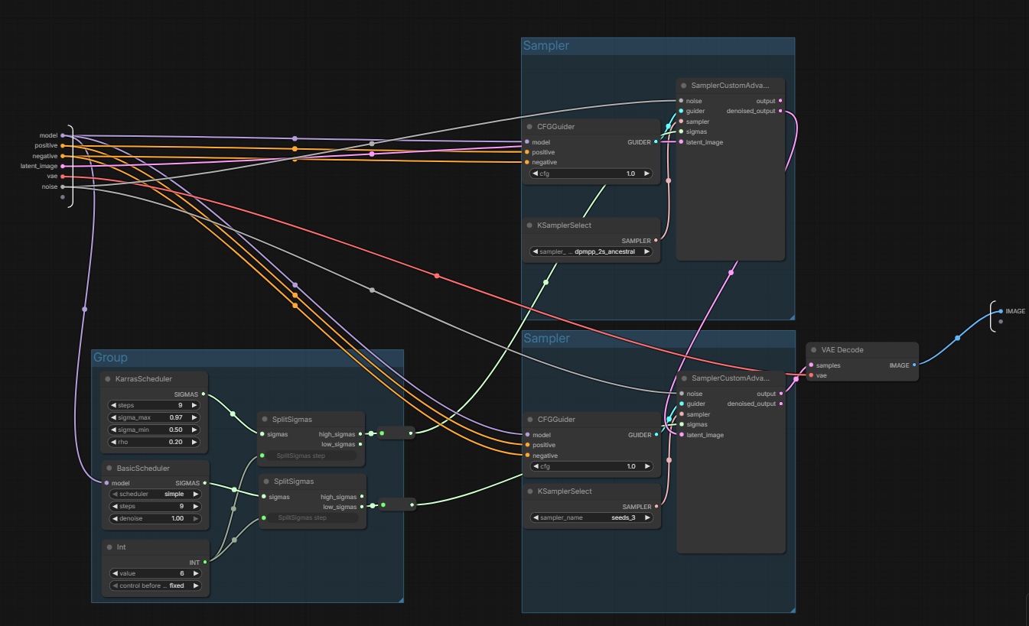This screenshot has height=626, width=1029.
Task: Select the VAE Decode node title
Action: click(842, 350)
